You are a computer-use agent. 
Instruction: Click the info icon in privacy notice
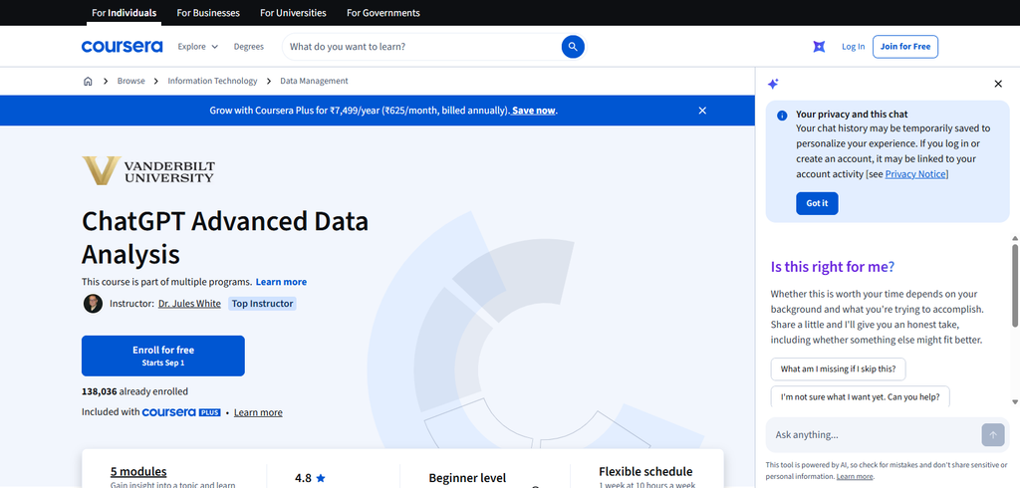[x=782, y=116]
